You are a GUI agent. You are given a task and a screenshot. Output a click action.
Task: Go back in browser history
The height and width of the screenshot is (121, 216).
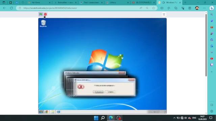pyautogui.click(x=4, y=8)
